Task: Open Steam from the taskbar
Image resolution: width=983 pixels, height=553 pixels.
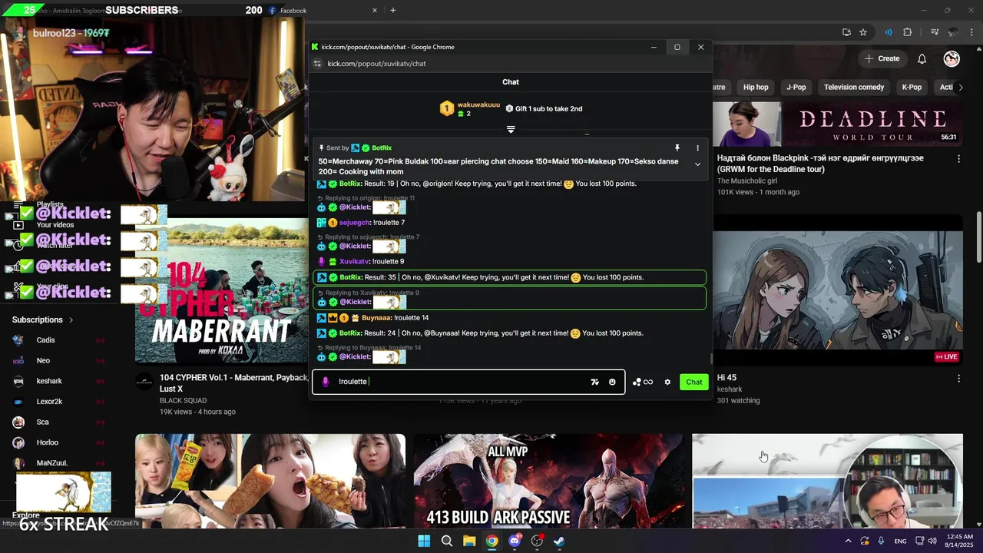Action: (560, 541)
